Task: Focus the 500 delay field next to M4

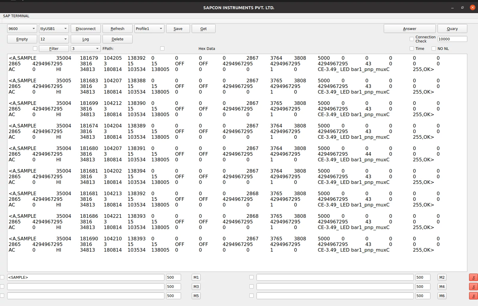Action: 423,286
